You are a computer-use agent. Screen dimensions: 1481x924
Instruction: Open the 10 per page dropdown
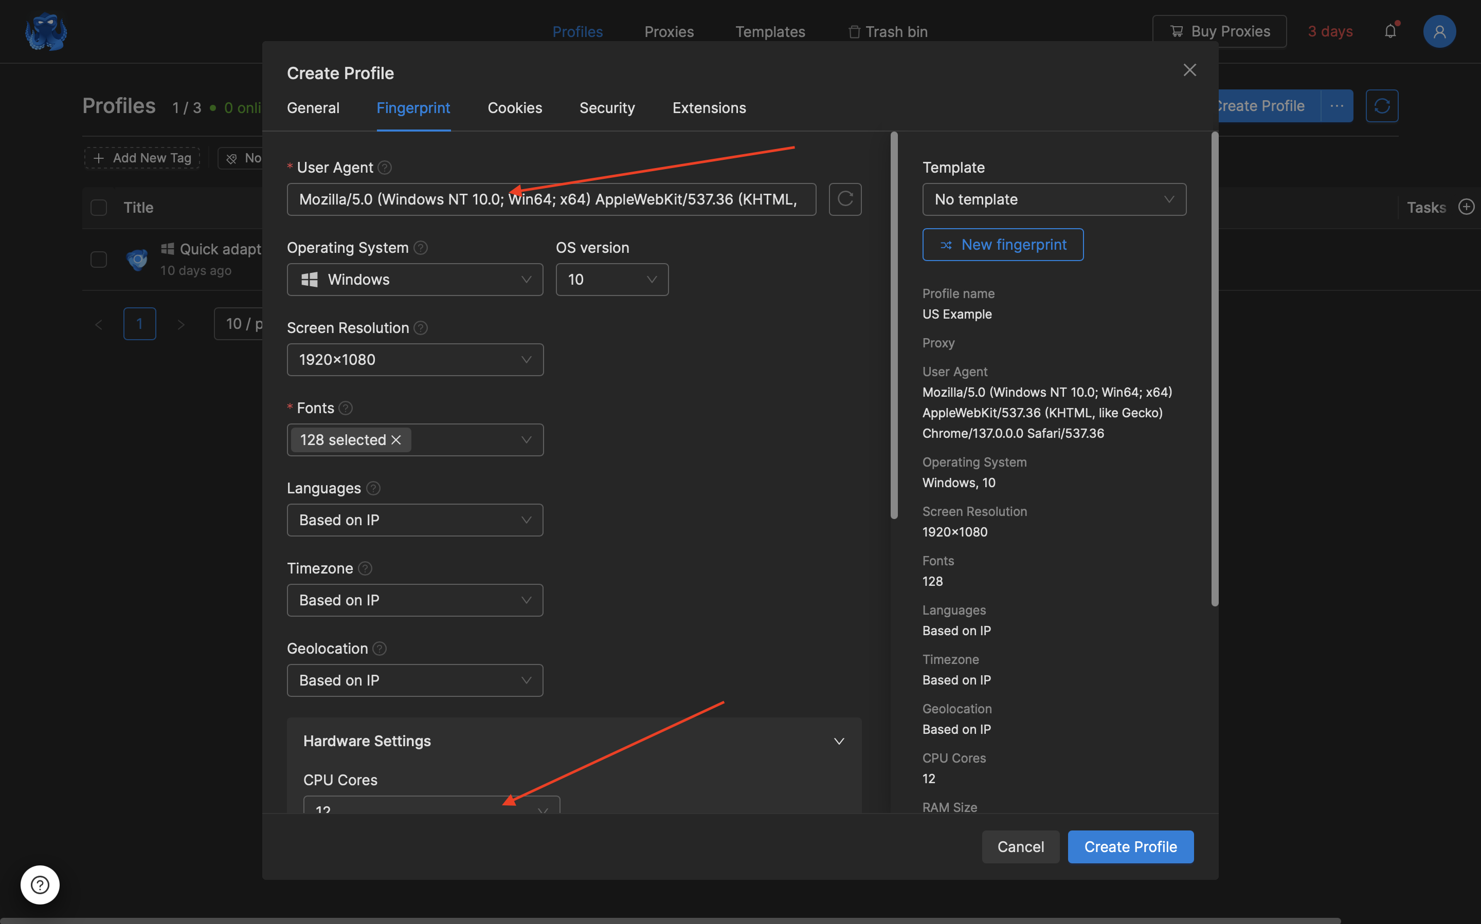[x=239, y=324]
